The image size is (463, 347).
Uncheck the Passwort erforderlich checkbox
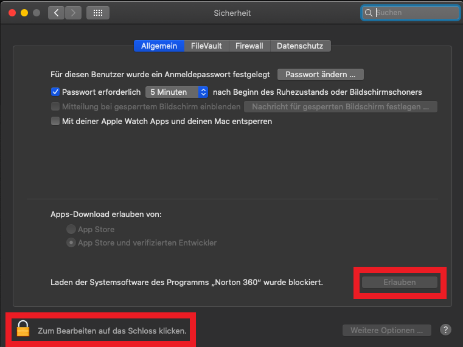pyautogui.click(x=55, y=92)
